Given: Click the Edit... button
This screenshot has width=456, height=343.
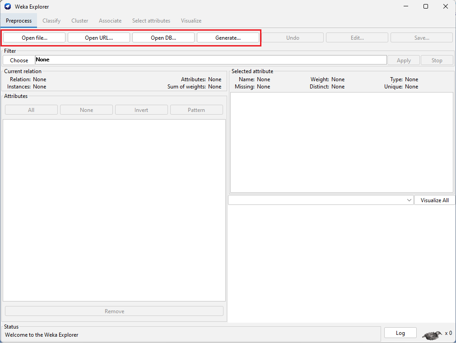Looking at the screenshot, I should coord(357,38).
